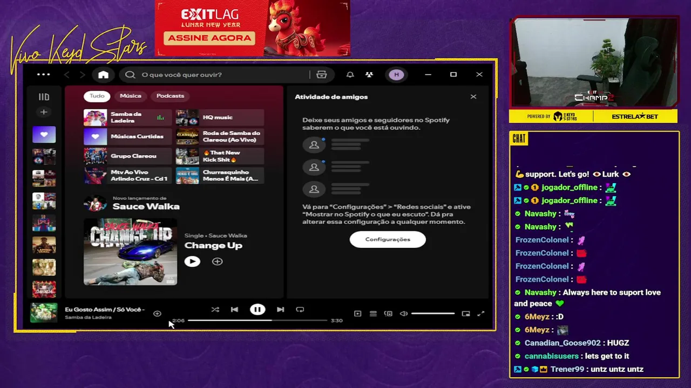Screen dimensions: 691x388
Task: Open Músicas Curtidas card
Action: coord(127,136)
